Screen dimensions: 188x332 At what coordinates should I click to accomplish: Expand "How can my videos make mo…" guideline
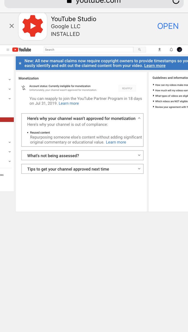pos(171,85)
